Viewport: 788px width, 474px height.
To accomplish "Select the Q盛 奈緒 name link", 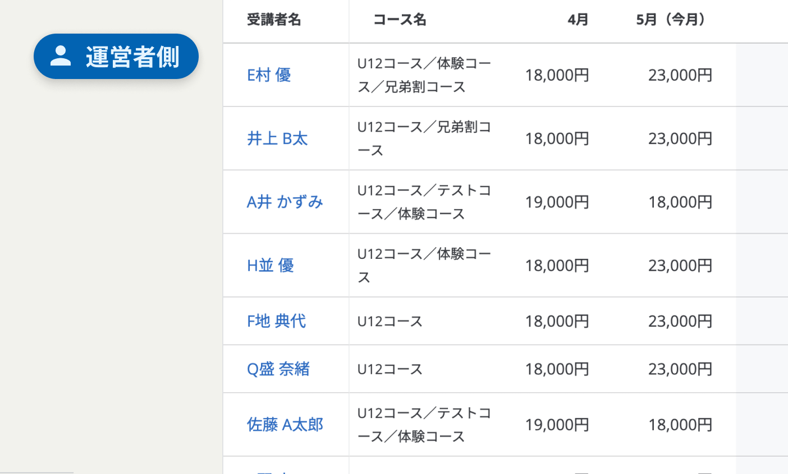I will coord(278,369).
